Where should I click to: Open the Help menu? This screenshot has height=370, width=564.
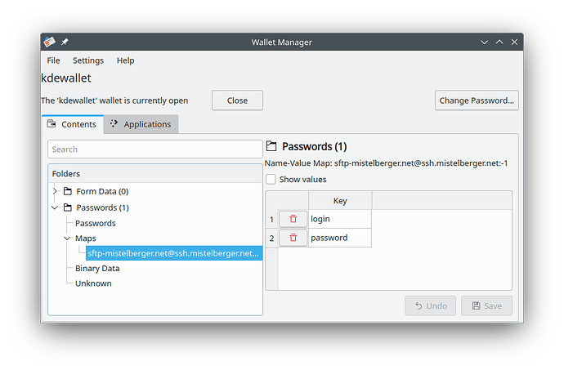pyautogui.click(x=125, y=60)
